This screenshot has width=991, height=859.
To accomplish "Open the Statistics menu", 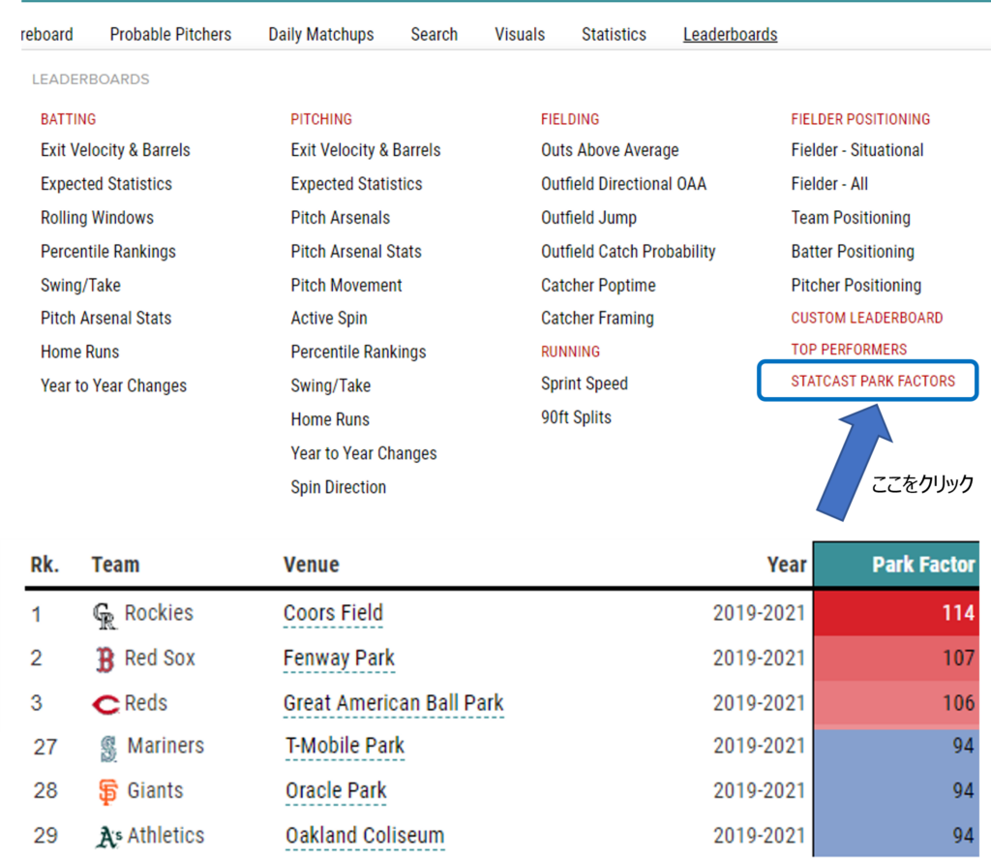I will click(614, 34).
